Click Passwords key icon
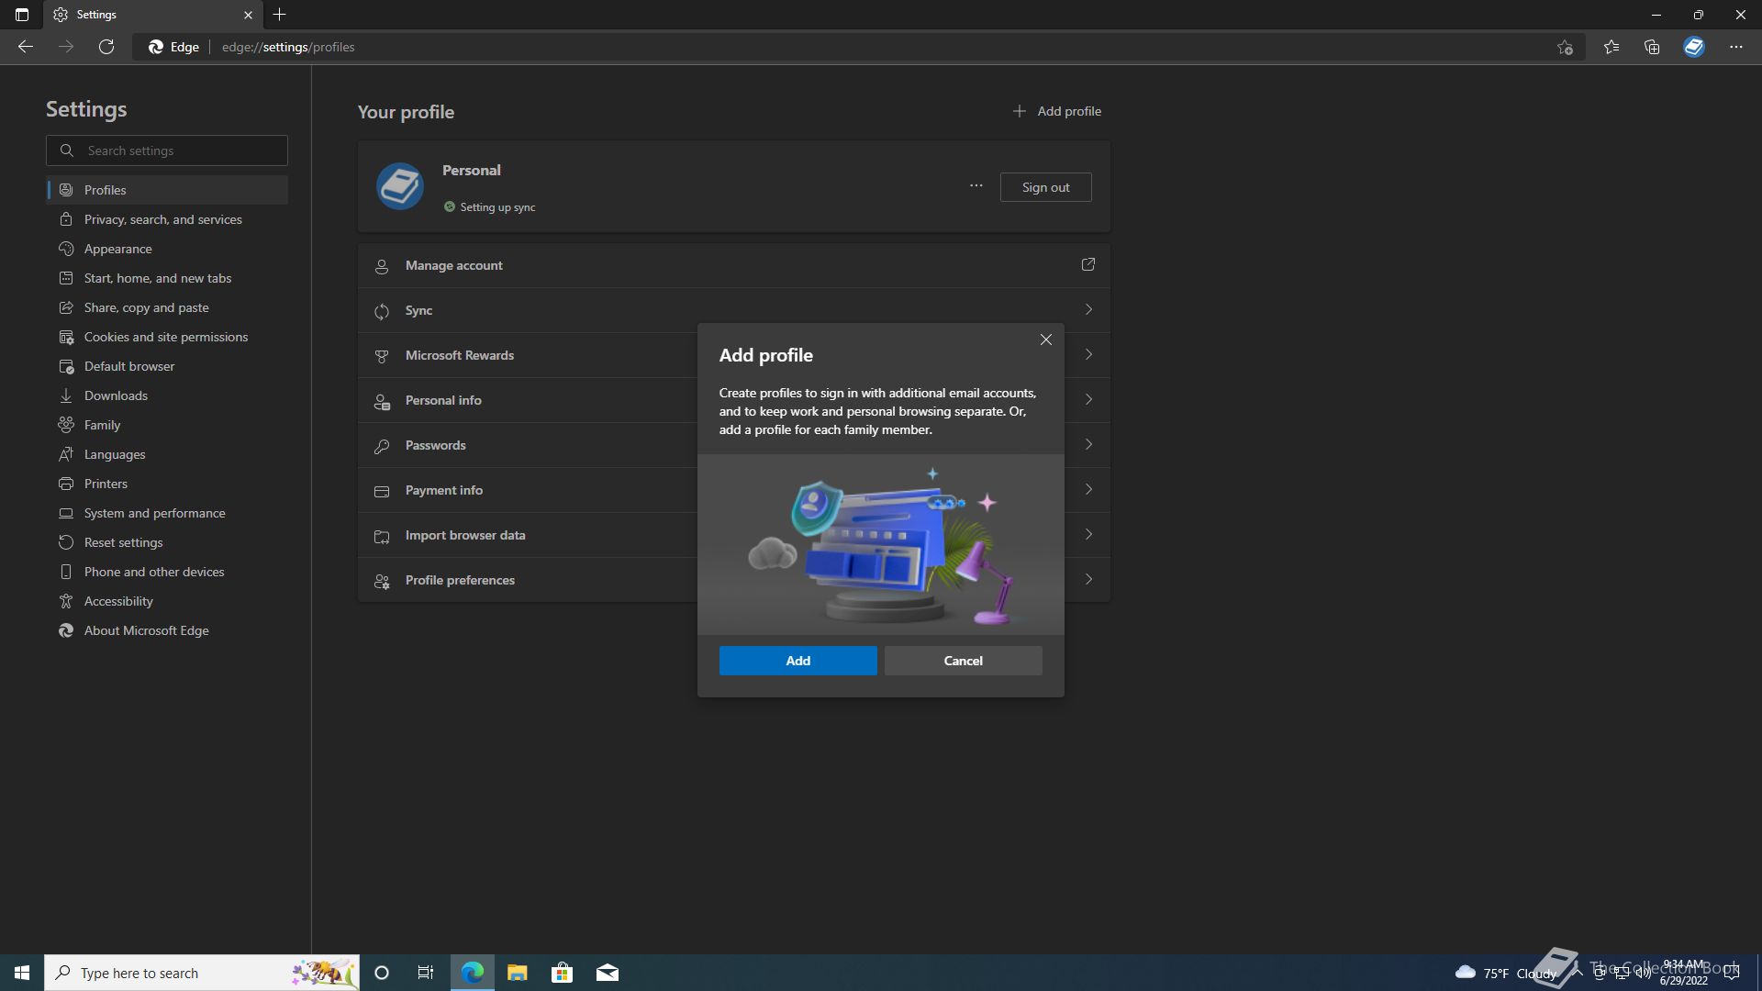 point(382,446)
